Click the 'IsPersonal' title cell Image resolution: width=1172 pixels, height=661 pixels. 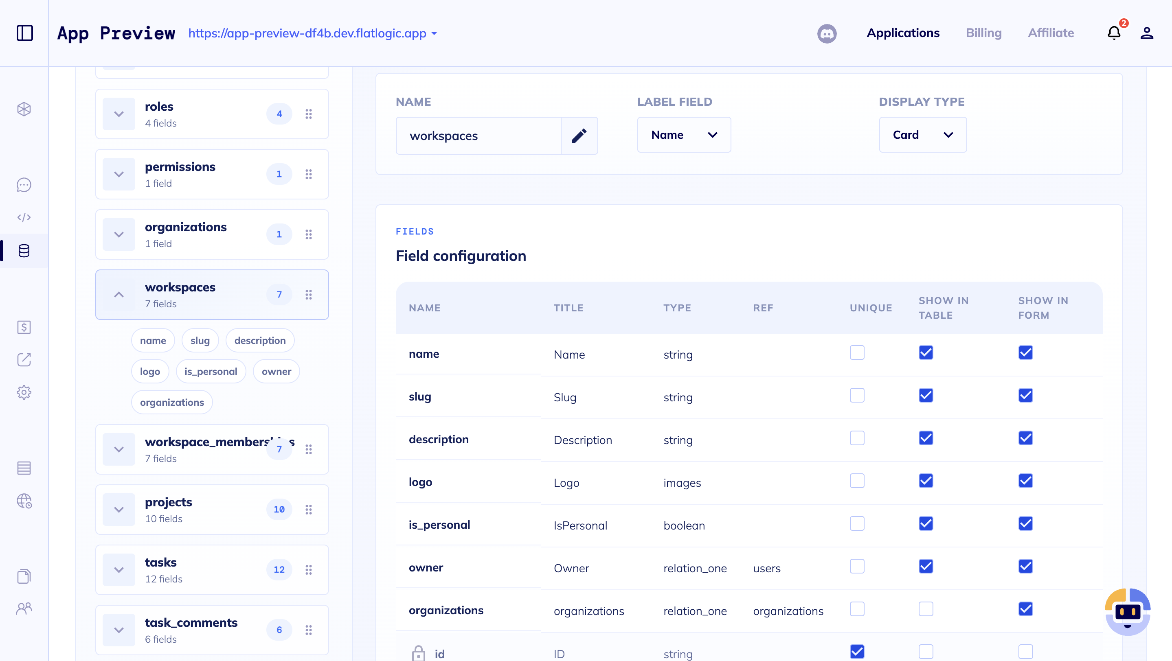(x=580, y=525)
